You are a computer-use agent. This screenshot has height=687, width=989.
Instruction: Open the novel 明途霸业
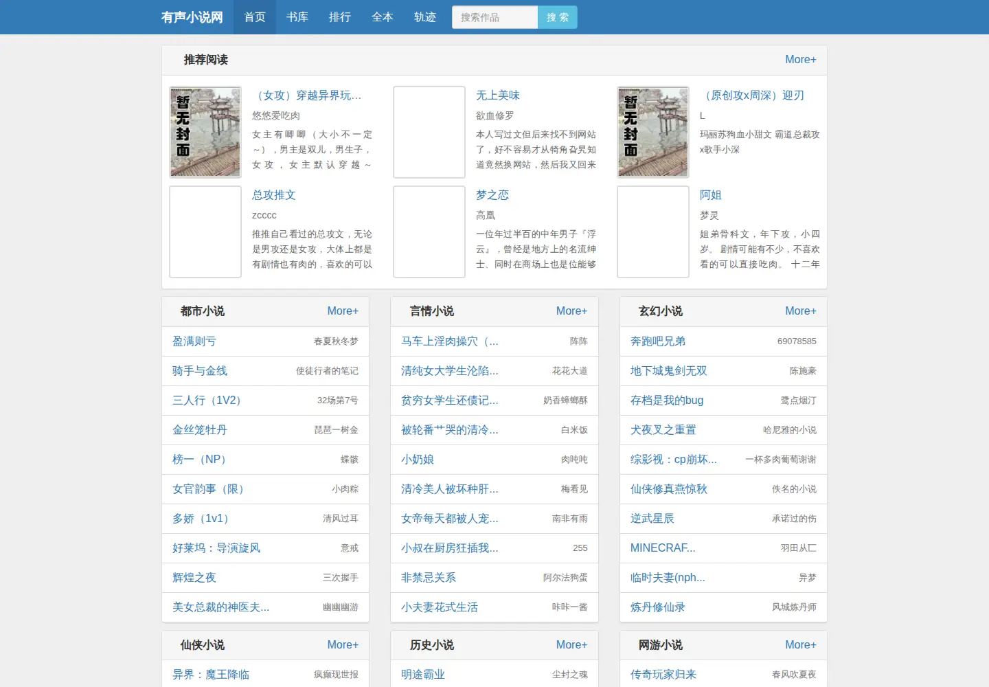423,675
